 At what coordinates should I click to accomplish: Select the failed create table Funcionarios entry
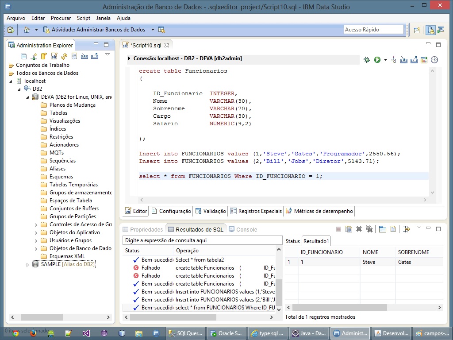(204, 268)
